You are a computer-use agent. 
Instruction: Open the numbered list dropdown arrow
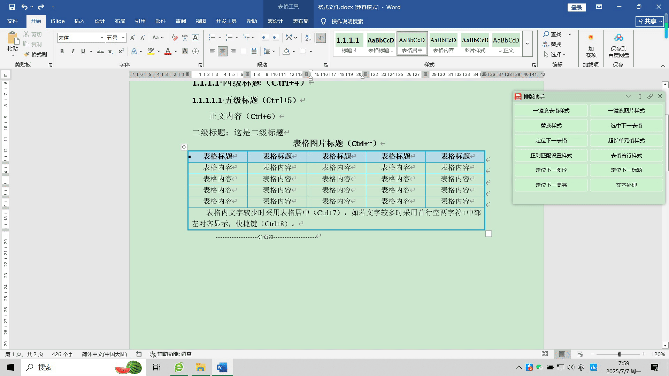[x=237, y=38]
